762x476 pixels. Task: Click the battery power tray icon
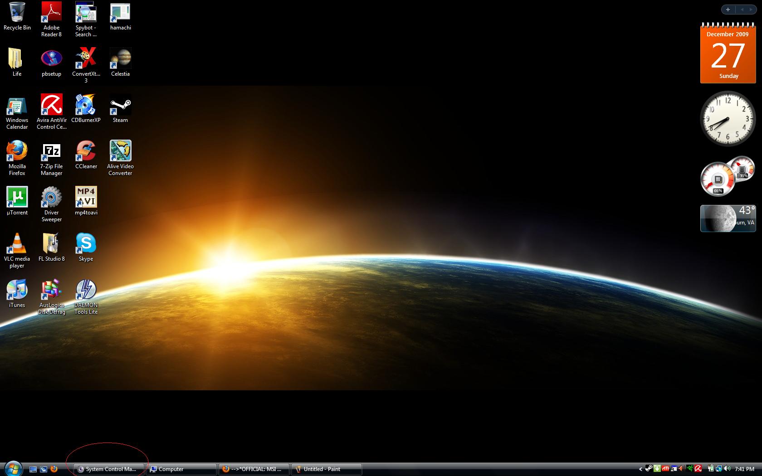711,469
